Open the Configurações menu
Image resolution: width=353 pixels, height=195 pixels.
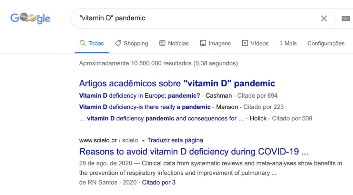[x=326, y=43]
